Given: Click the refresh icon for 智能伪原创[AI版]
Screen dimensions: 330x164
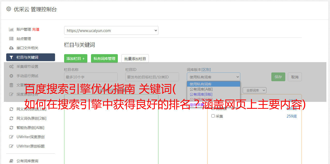Looking at the screenshot, I should pyautogui.click(x=11, y=128).
